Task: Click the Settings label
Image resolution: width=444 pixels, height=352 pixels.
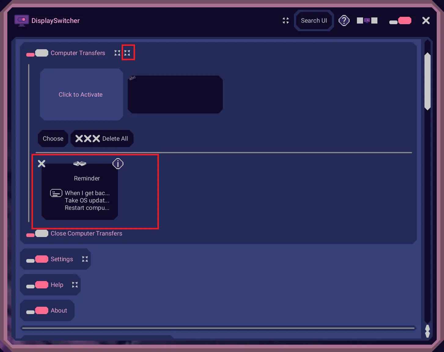Action: pos(62,259)
